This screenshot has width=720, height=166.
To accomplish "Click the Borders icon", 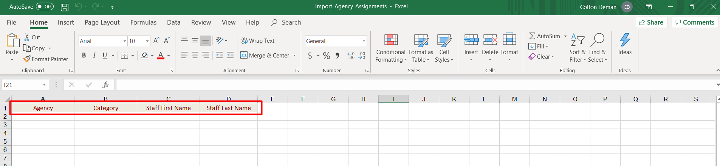I will [x=124, y=56].
